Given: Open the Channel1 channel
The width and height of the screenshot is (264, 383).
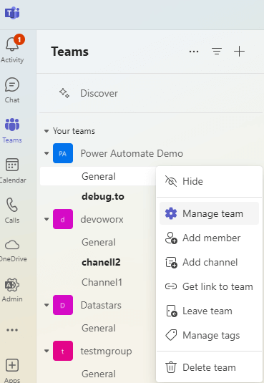Looking at the screenshot, I should point(102,282).
